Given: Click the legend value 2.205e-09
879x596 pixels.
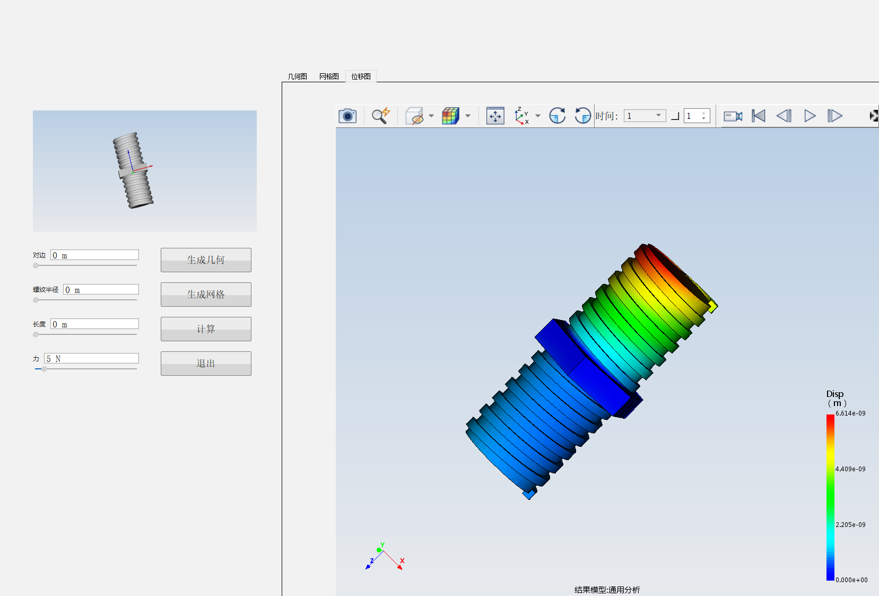Looking at the screenshot, I should [x=850, y=525].
